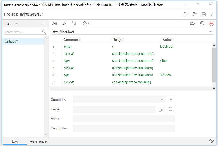Click the Target column header
Screen dimensions: 218x146
pos(119,40)
